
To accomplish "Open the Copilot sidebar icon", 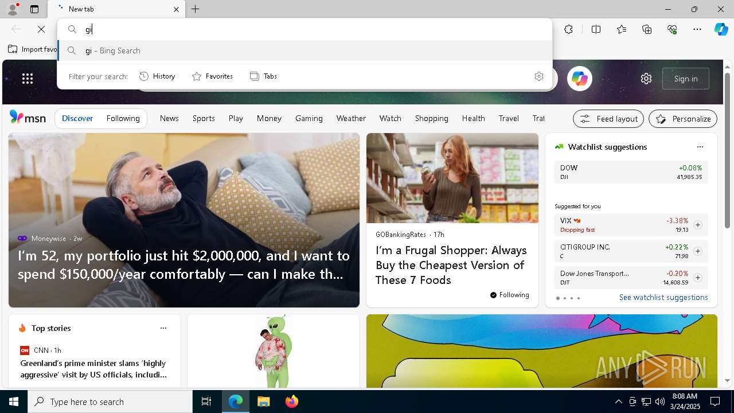I will [x=721, y=29].
